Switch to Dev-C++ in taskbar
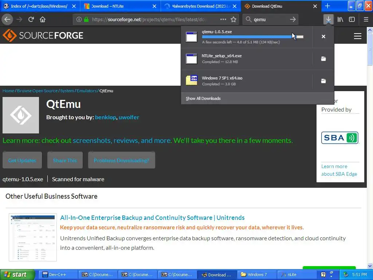Viewport: 373px width, 280px height. [x=58, y=275]
